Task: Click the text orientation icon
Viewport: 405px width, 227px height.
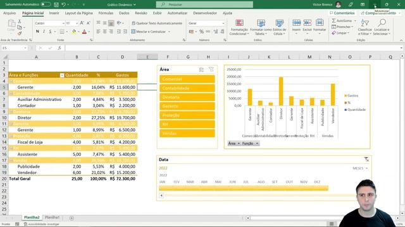Action: (119, 23)
